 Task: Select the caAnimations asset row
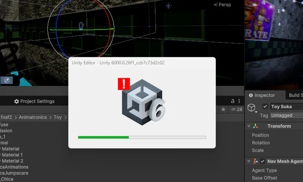pos(14,167)
